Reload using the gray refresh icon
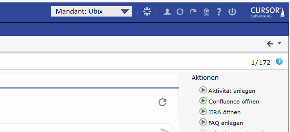Image resolution: width=290 pixels, height=132 pixels. pos(162,102)
